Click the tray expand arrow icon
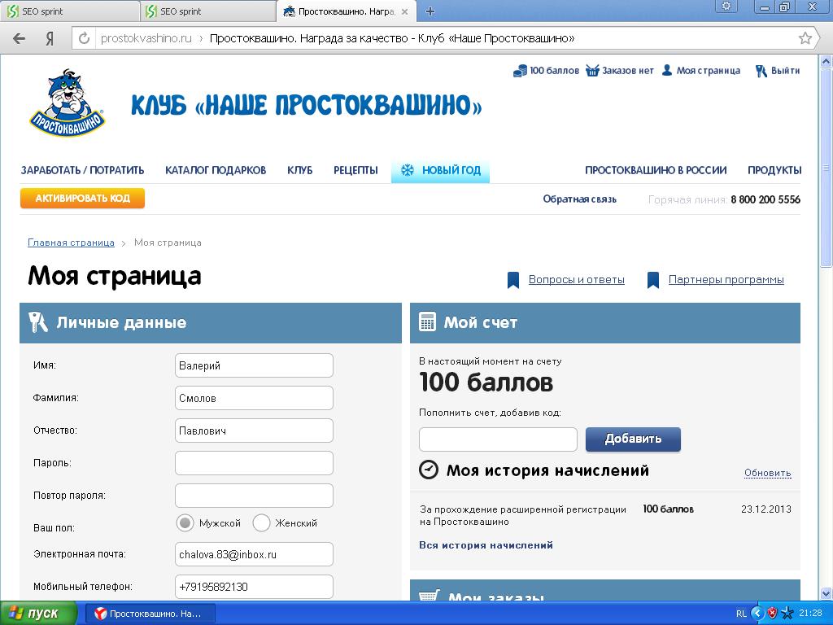Image resolution: width=833 pixels, height=625 pixels. tap(757, 613)
